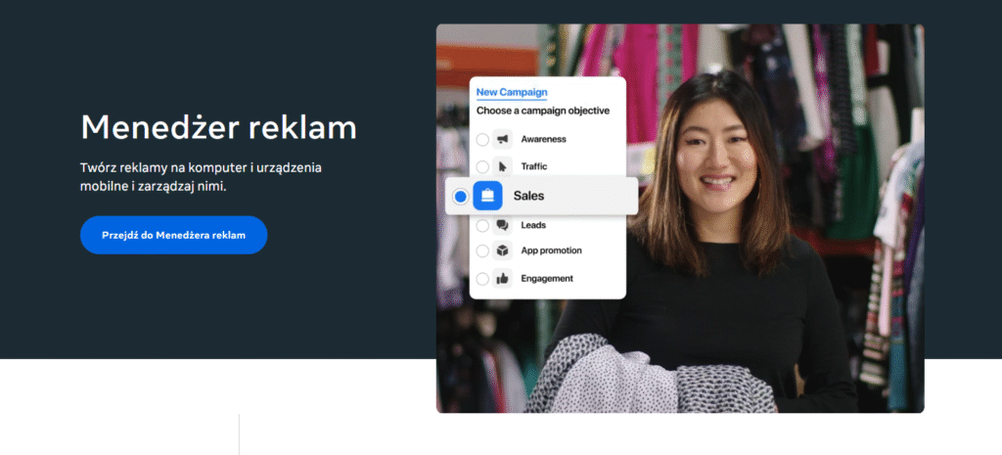Open the New Campaign tab

(x=511, y=92)
